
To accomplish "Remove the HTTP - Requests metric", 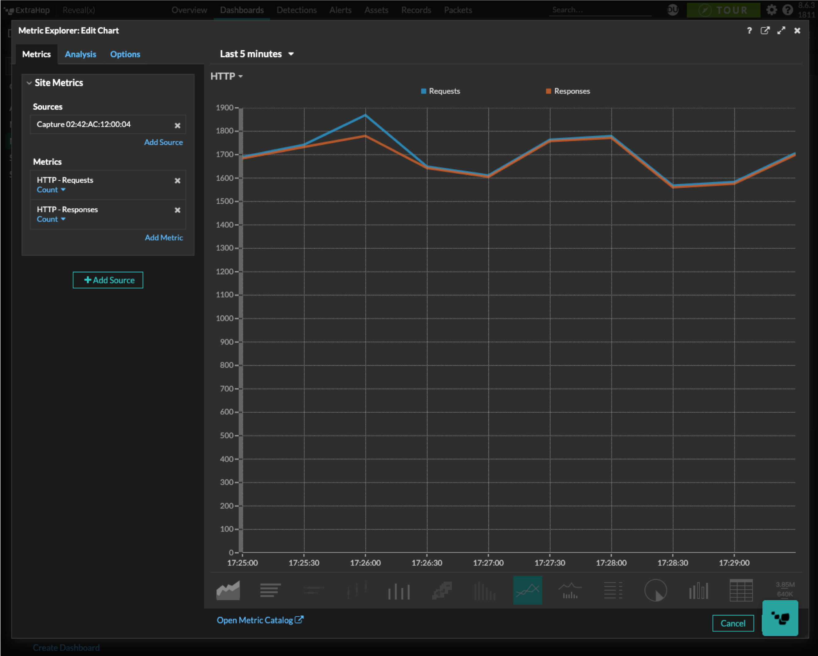I will pos(177,181).
